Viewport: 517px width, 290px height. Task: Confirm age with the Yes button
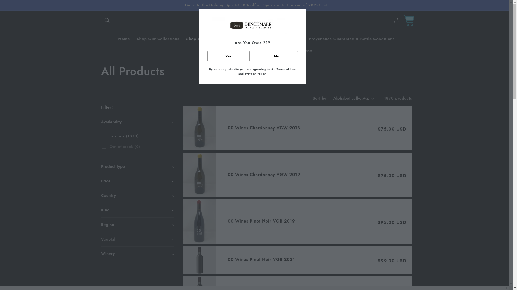coord(228,56)
